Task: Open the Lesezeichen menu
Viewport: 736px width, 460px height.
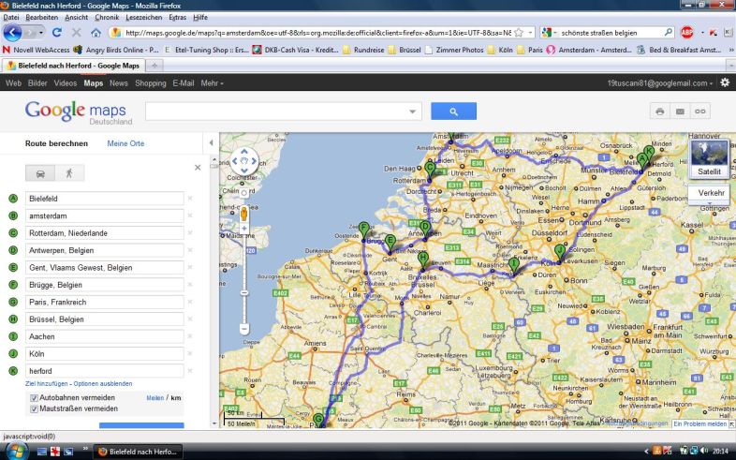Action: click(x=144, y=18)
